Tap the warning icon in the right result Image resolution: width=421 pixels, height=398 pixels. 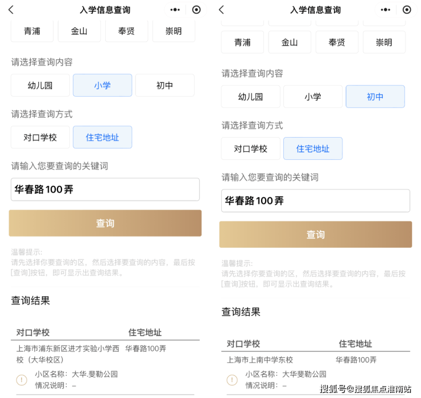click(x=232, y=380)
